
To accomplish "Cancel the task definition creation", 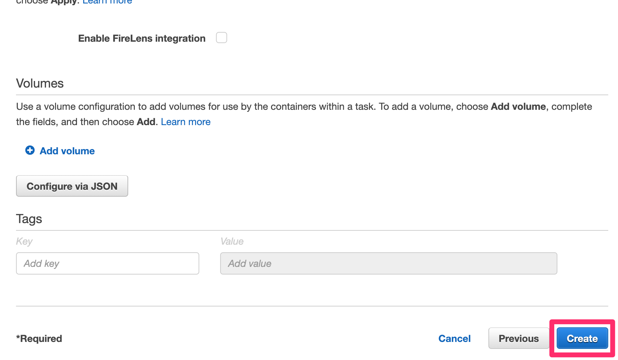I will click(454, 338).
